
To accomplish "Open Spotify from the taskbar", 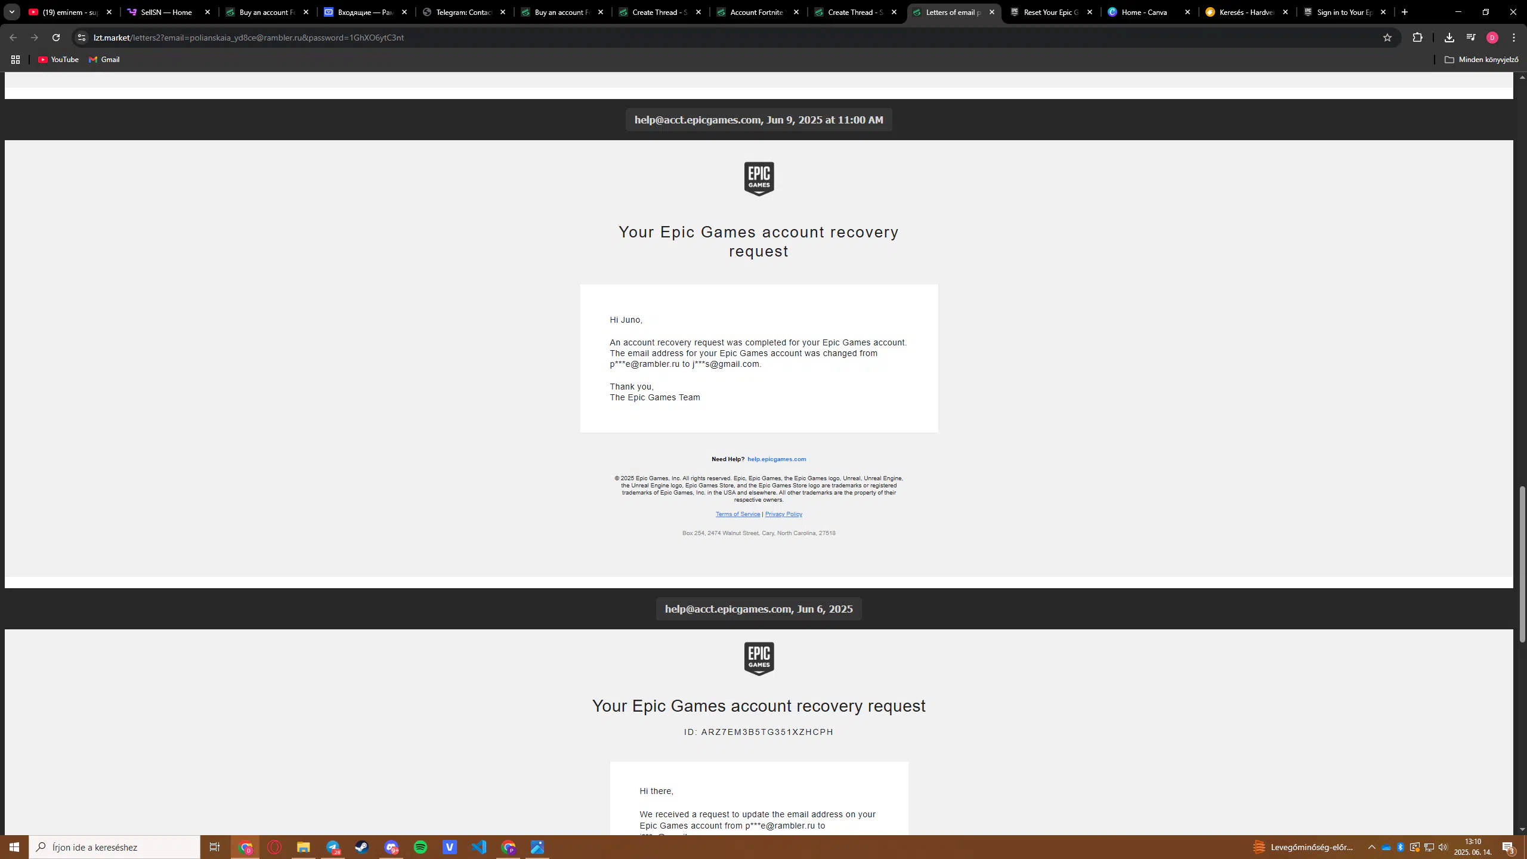I will click(x=421, y=847).
